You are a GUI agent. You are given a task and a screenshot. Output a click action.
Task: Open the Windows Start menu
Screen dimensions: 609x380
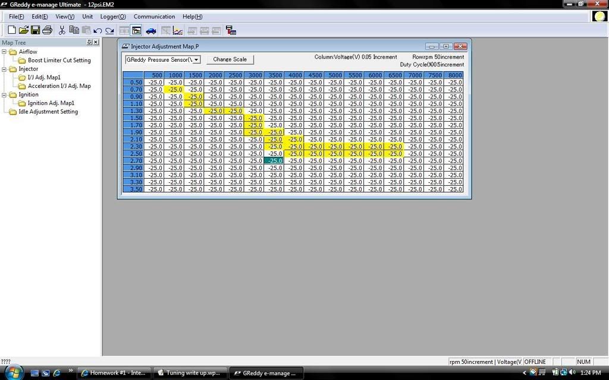[14, 372]
